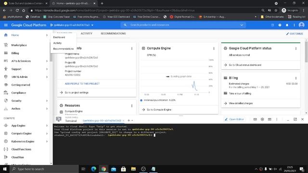The width and height of the screenshot is (308, 173).
Task: Expand the Home submenu chevron
Action: point(47,35)
